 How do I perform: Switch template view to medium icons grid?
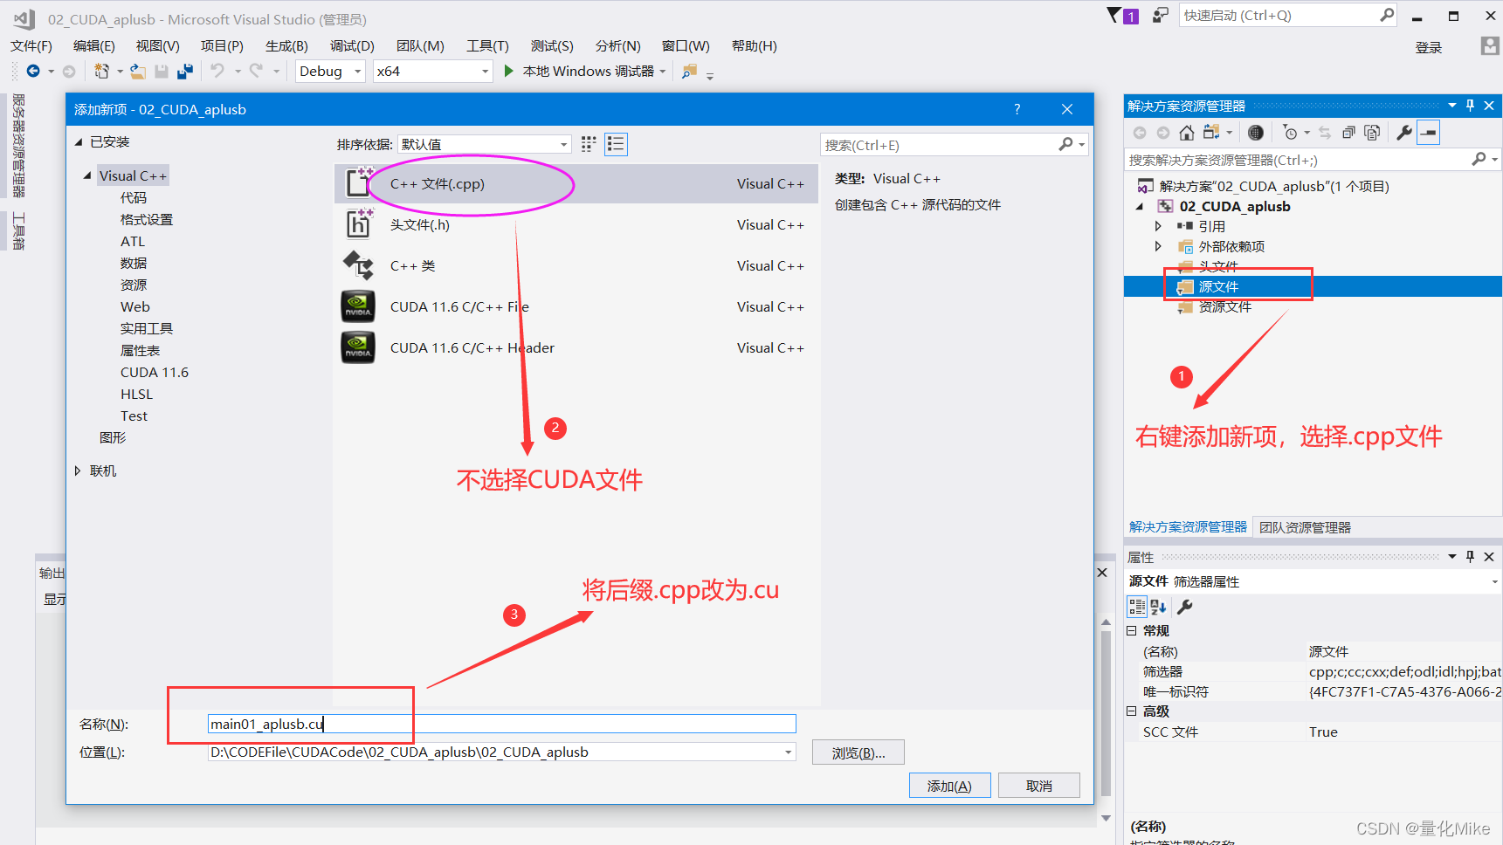pyautogui.click(x=588, y=144)
